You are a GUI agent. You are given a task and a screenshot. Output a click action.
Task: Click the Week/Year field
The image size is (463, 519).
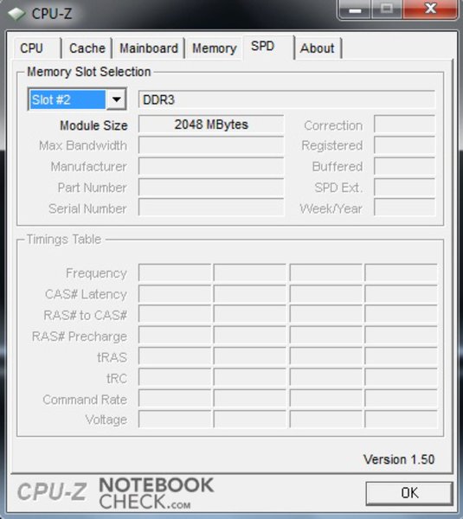(x=405, y=208)
